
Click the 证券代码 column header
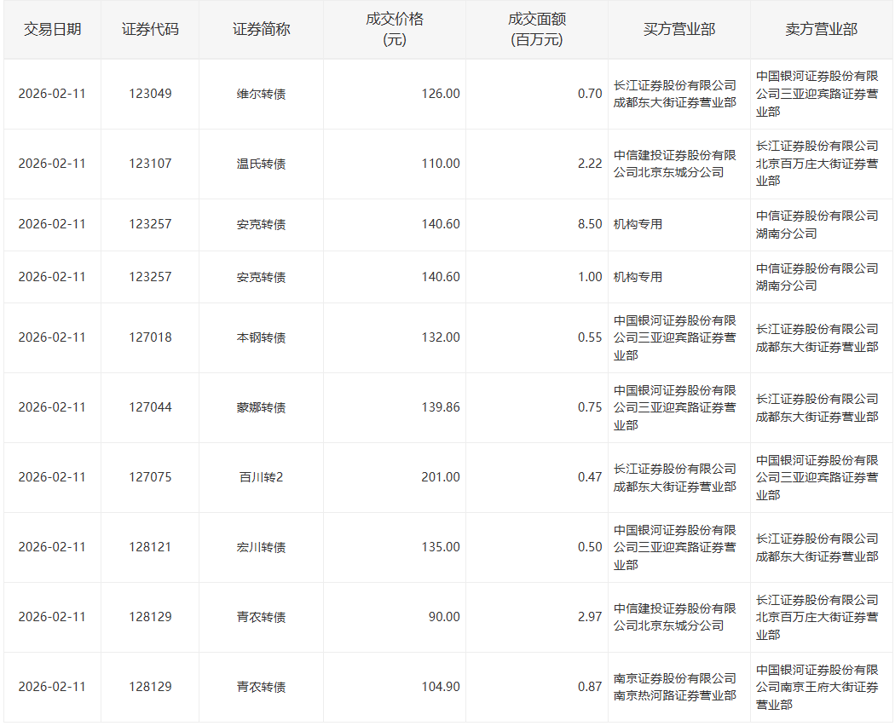pyautogui.click(x=150, y=30)
